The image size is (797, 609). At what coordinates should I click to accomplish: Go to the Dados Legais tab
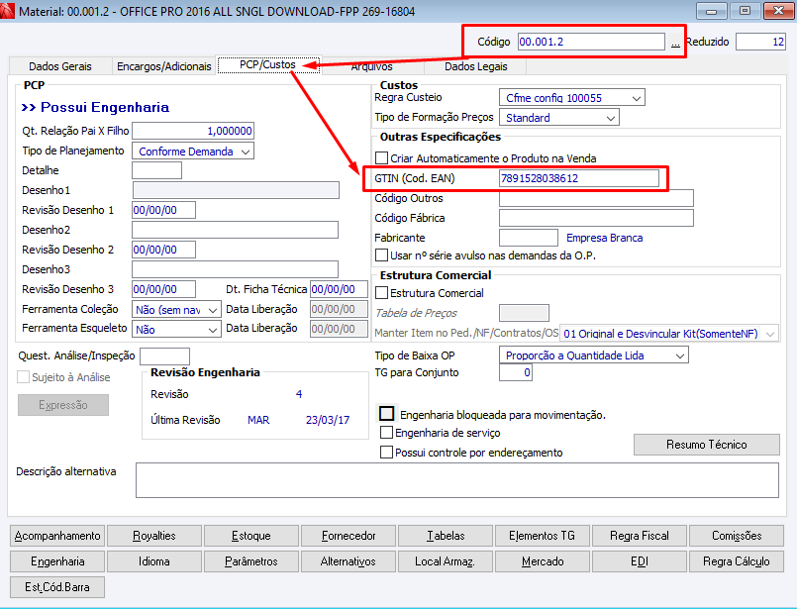(476, 66)
